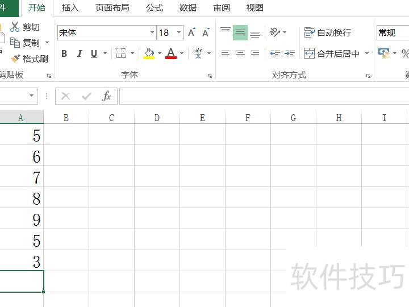Open Merge and Center dropdown arrow

click(x=367, y=53)
